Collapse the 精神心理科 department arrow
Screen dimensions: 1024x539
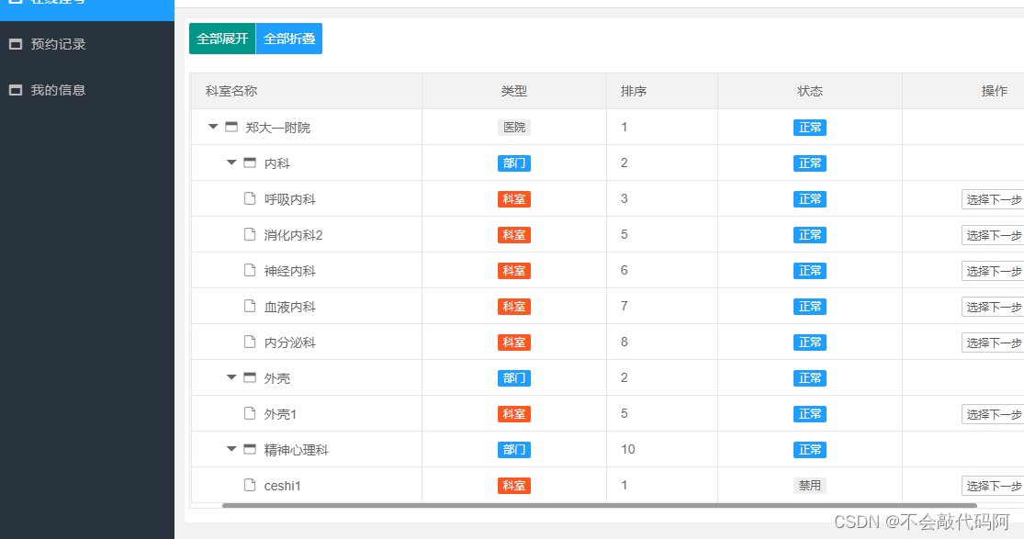click(231, 450)
